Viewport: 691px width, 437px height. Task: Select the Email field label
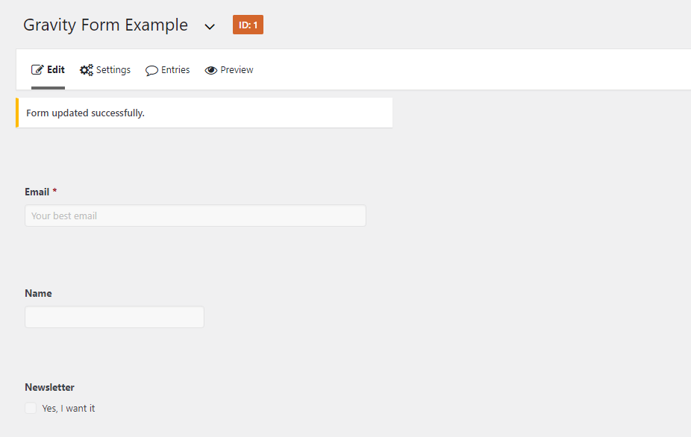tap(37, 192)
